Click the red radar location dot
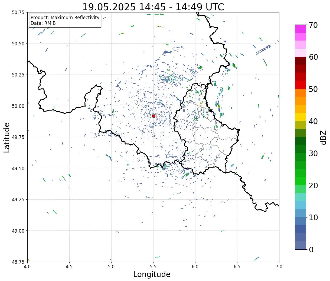Viewport: 330px width, 281px height. click(154, 116)
